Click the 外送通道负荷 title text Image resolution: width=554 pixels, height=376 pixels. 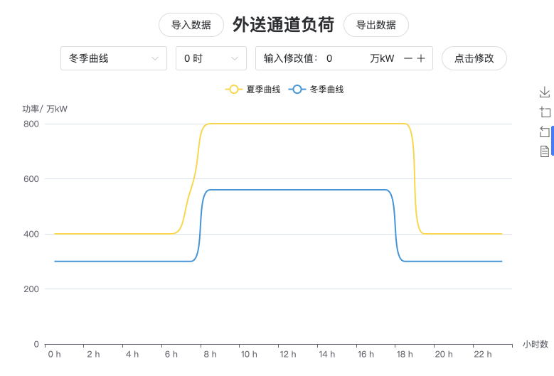(x=283, y=25)
